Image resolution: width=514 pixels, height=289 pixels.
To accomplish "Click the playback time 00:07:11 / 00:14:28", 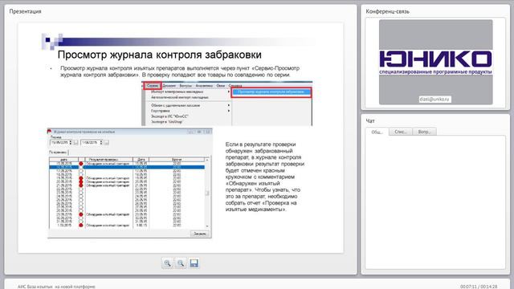I will (479, 287).
